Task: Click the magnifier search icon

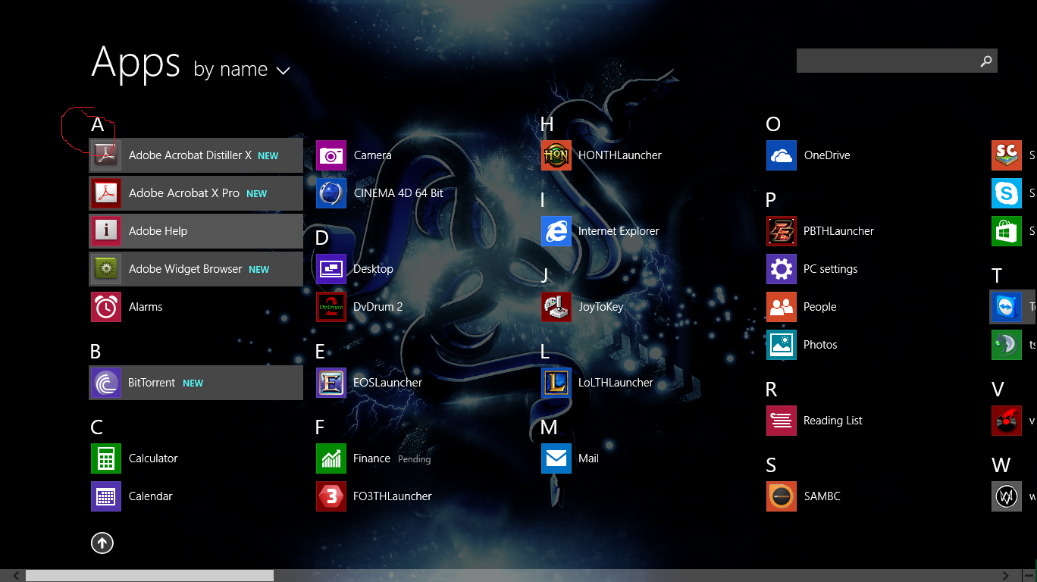Action: tap(986, 61)
